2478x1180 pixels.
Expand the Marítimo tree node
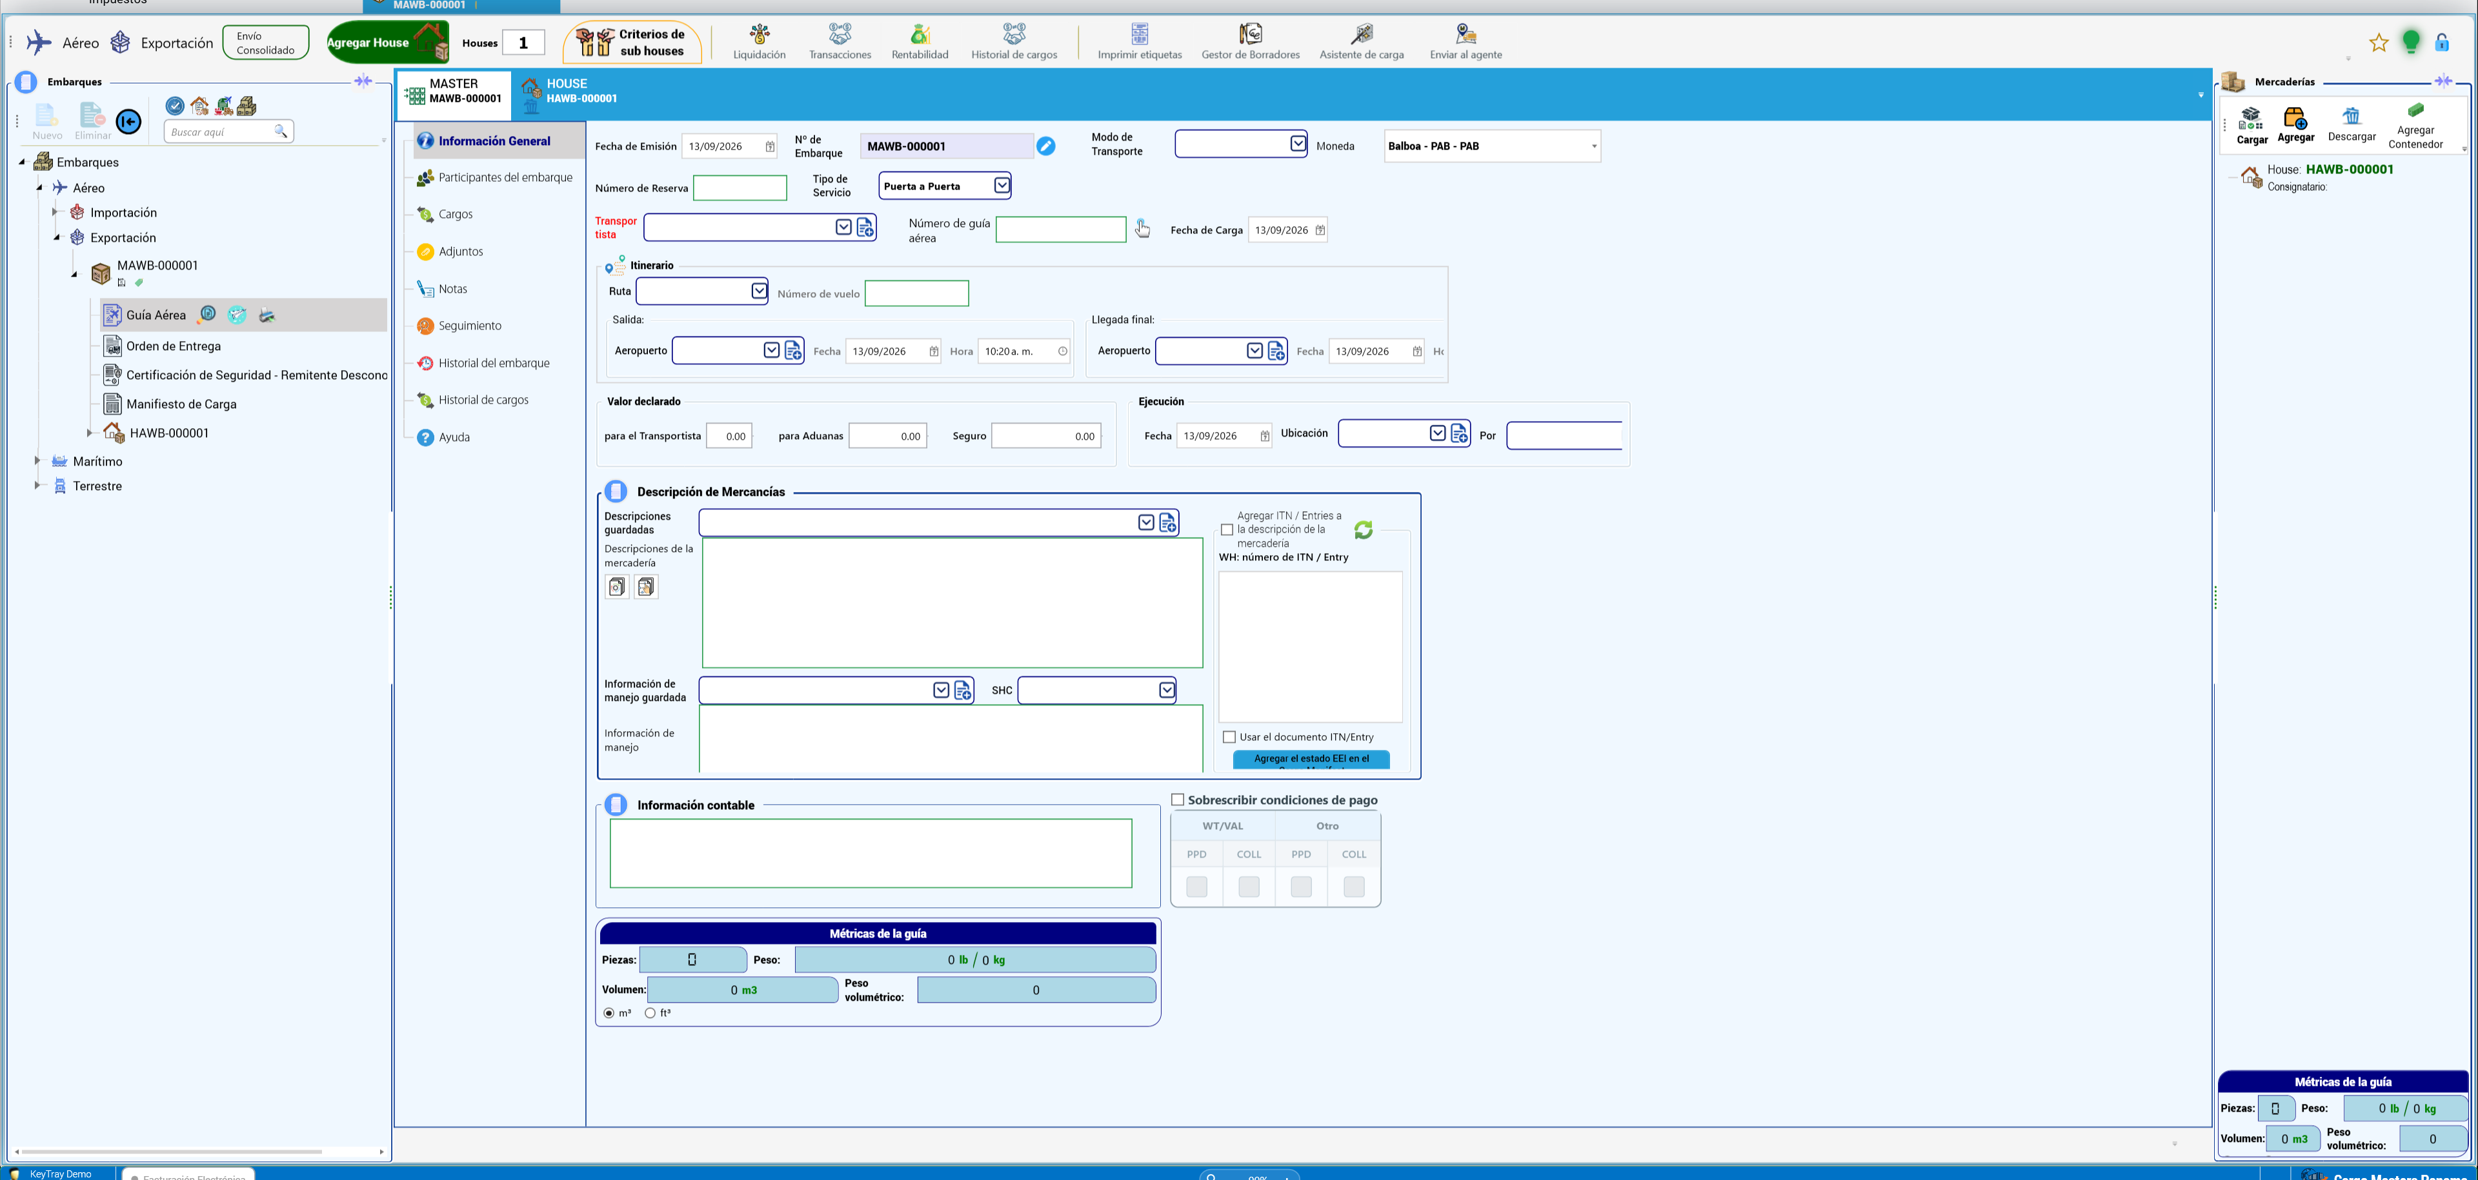tap(37, 461)
